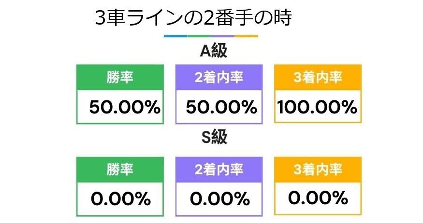Click the A級 勝率 green header
This screenshot has height=223, width=423.
120,77
